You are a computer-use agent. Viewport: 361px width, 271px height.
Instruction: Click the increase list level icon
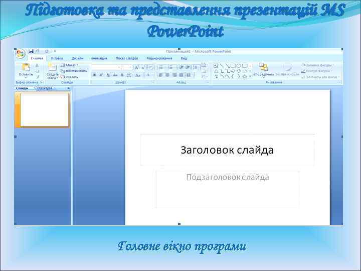tap(188, 67)
